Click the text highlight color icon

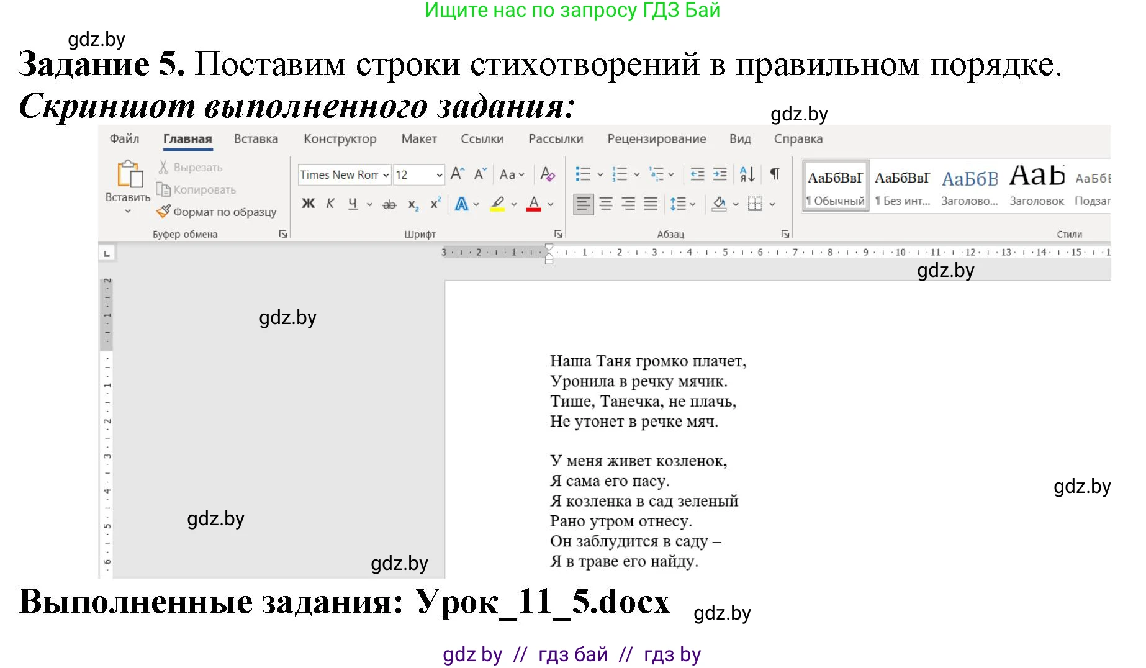tap(497, 204)
